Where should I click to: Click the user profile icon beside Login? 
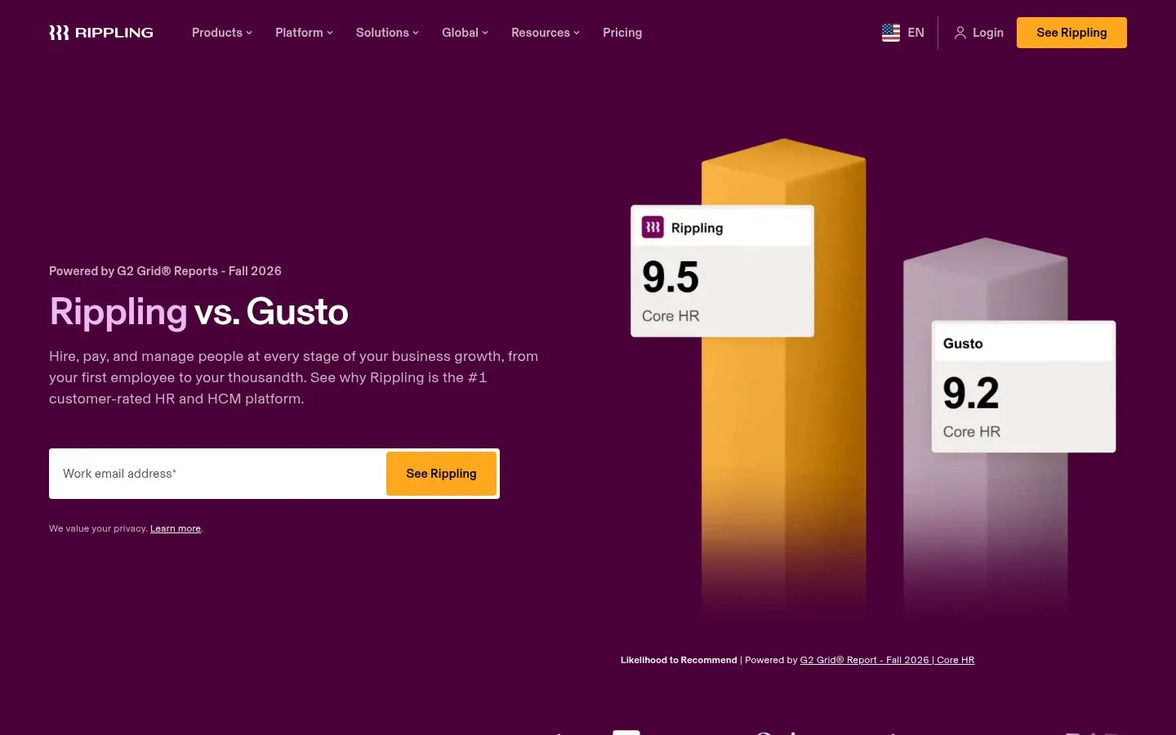[960, 33]
